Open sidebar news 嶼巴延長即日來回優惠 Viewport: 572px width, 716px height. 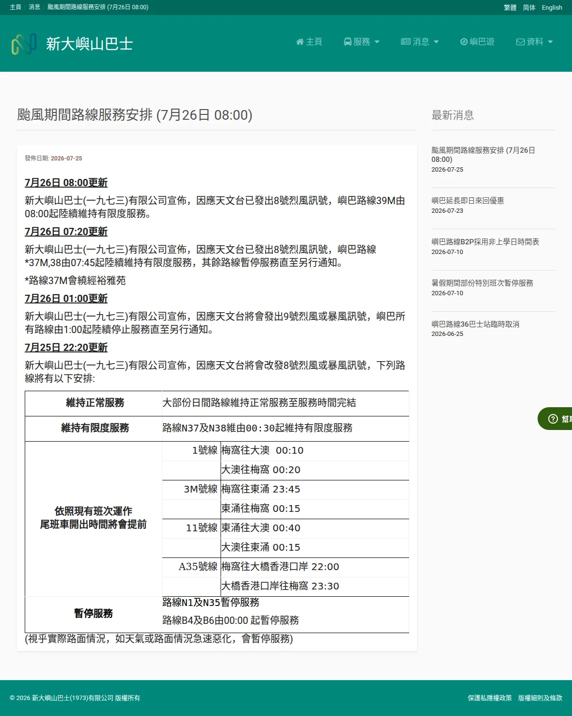pyautogui.click(x=468, y=201)
